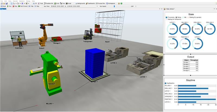
Task: Click the Storage 1 row in Output table
Action: pyautogui.click(x=191, y=62)
